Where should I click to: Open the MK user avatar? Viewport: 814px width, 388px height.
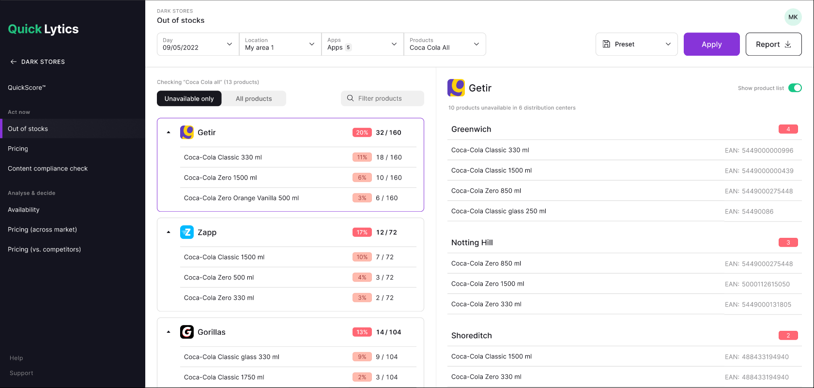click(793, 17)
